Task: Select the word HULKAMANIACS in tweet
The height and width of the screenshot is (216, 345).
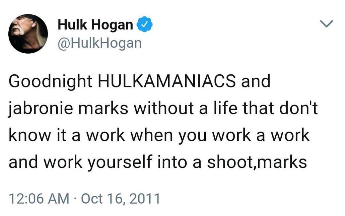Action: (x=166, y=81)
